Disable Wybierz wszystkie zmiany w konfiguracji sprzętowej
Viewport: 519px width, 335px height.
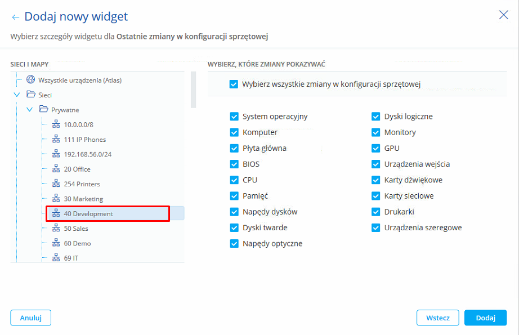(234, 84)
